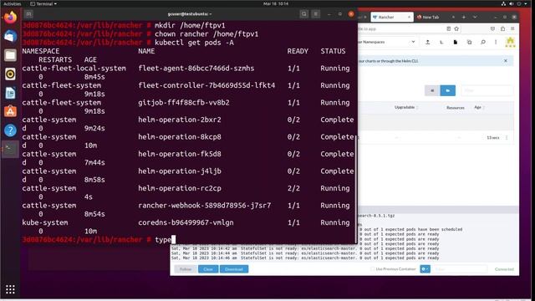Launch Rhythmbox from the dock
Image resolution: width=535 pixels, height=301 pixels.
coord(10,74)
